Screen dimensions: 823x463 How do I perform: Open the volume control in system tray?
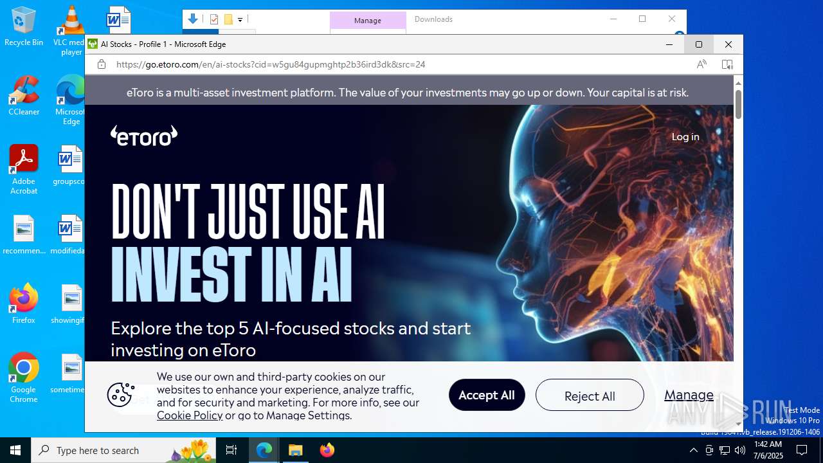click(x=740, y=450)
